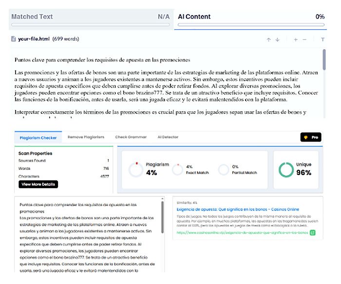Click the Unique 96% circular progress indicator
The image size is (341, 284).
[286, 169]
